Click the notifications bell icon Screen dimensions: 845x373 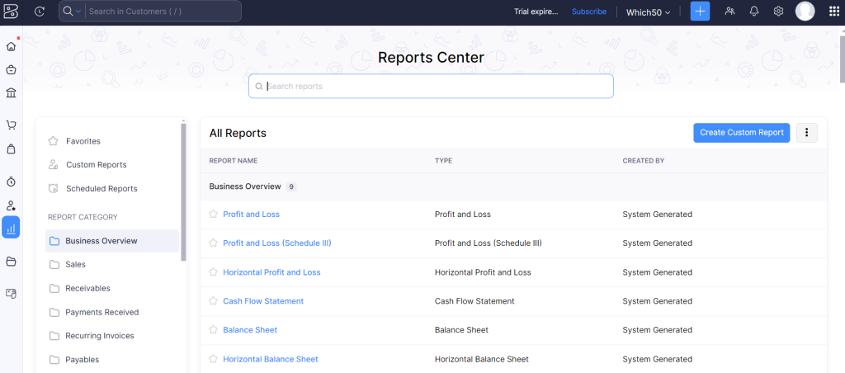tap(753, 12)
